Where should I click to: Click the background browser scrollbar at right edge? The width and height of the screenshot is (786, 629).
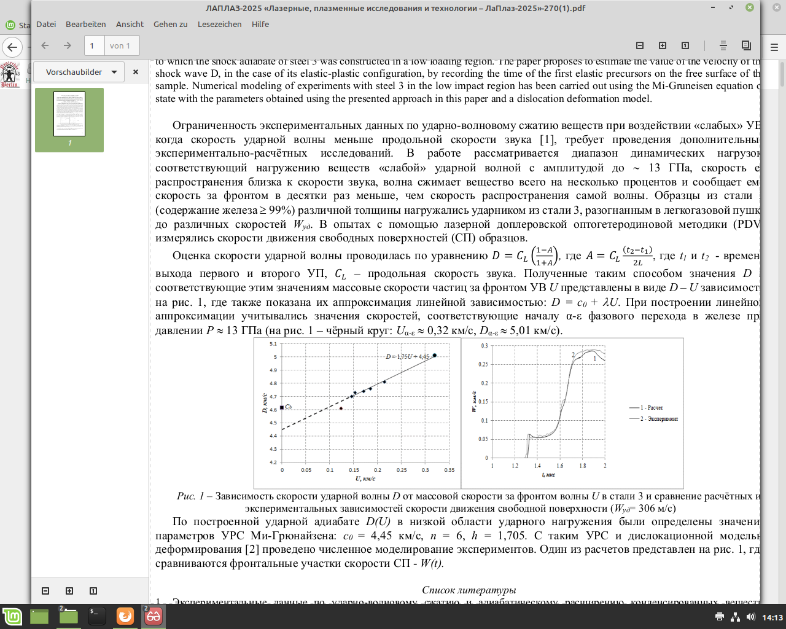point(782,74)
